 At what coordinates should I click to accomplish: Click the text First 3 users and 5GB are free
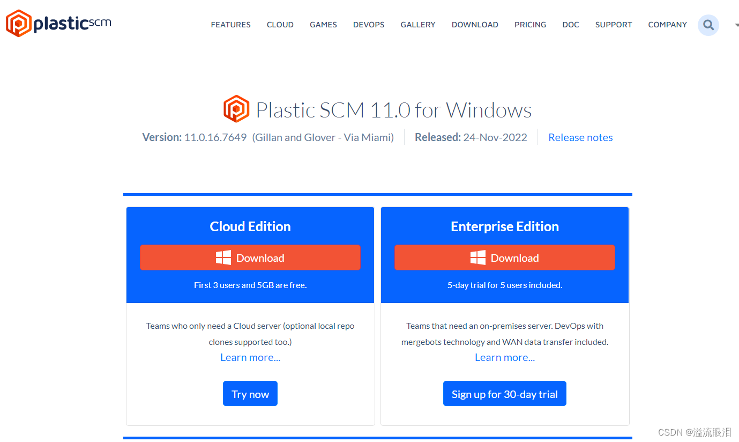pos(250,285)
